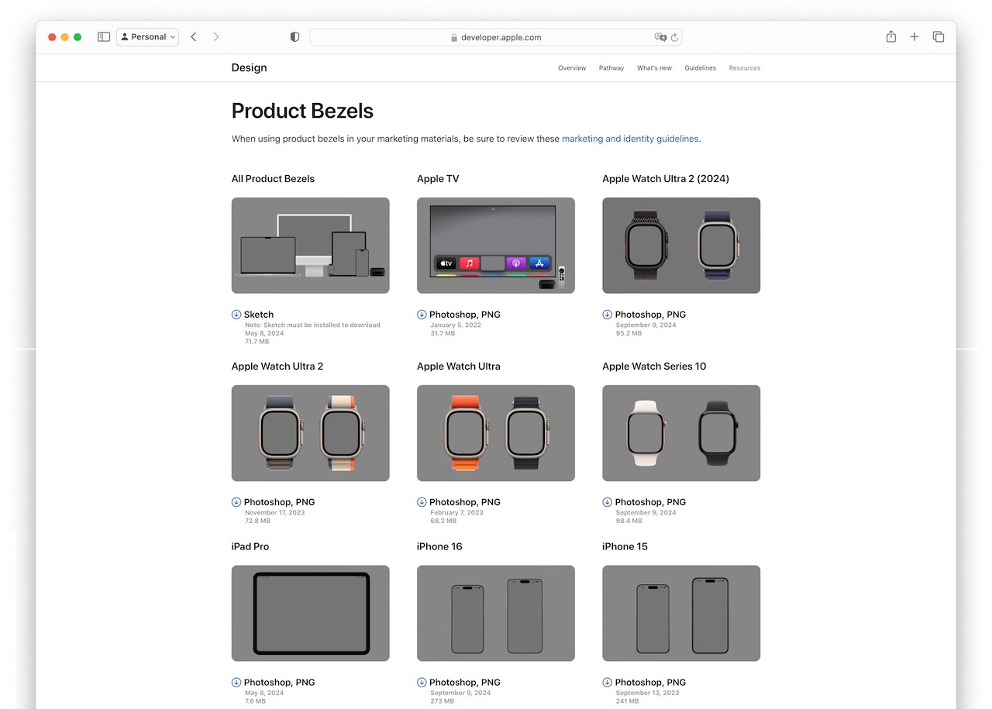Open Photoshop, PNG link for iPhone 16

465,683
